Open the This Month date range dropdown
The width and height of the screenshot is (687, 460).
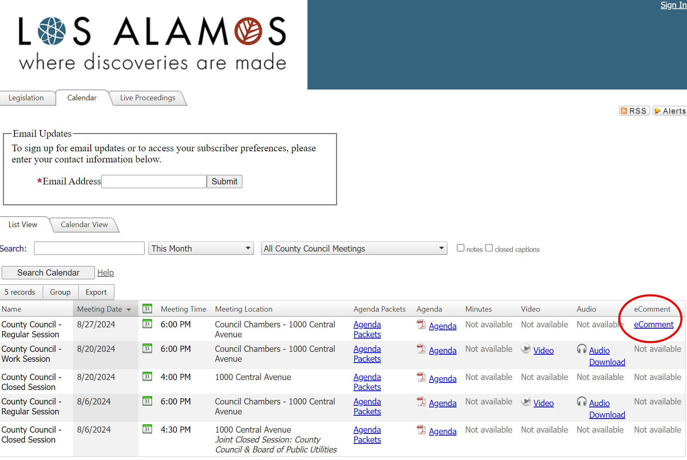(x=201, y=248)
